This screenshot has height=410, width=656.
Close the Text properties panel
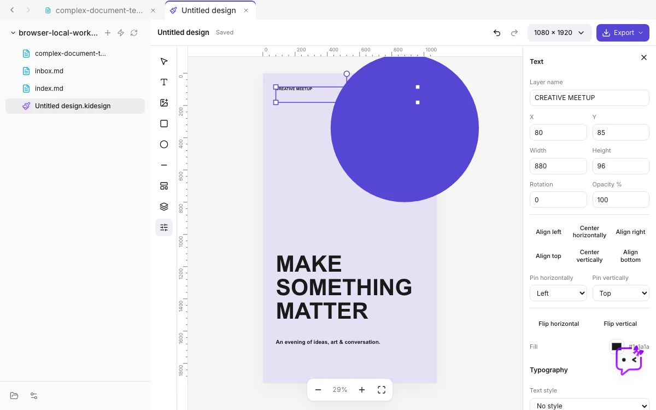644,57
